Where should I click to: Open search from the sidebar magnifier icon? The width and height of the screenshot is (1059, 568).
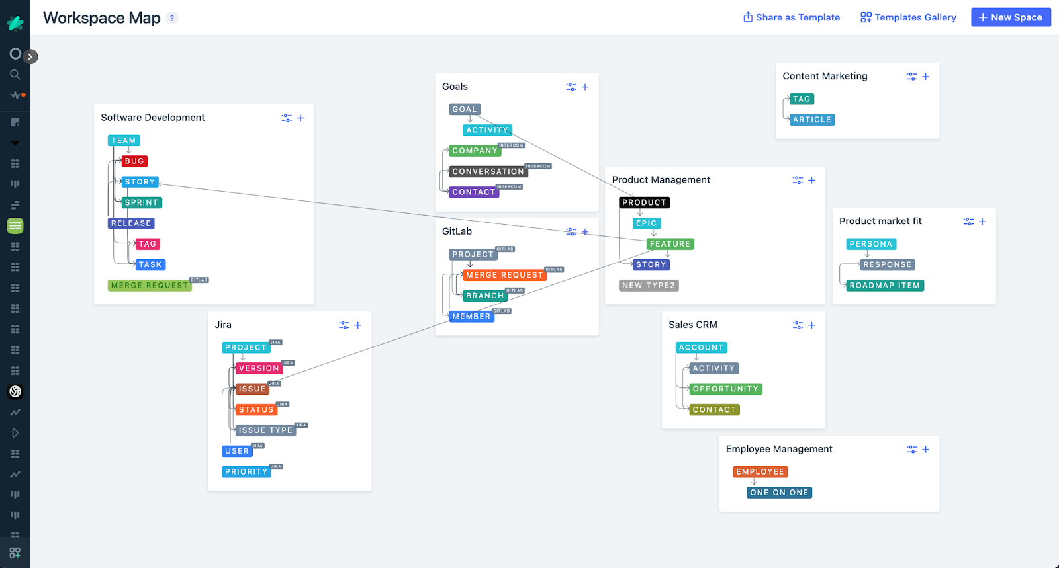15,75
